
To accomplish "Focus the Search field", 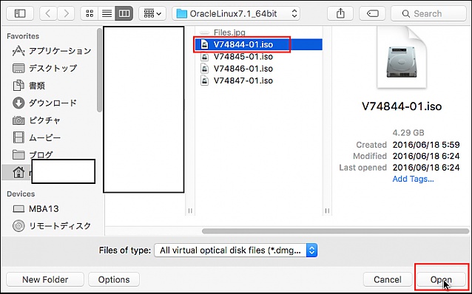I will click(428, 13).
